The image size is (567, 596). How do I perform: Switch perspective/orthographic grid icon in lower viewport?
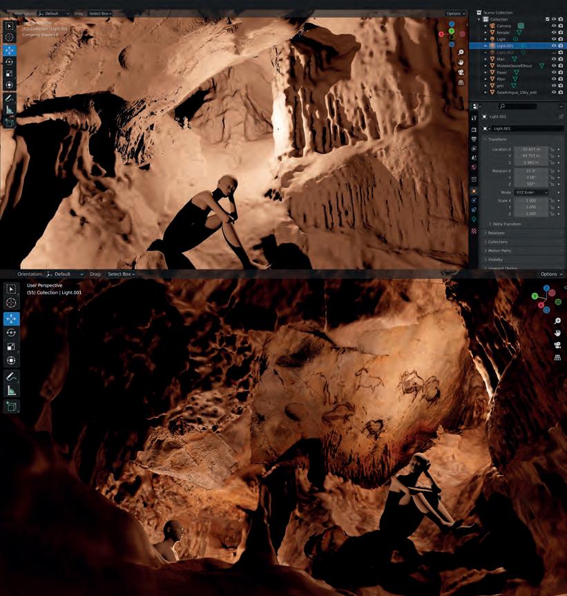click(557, 357)
